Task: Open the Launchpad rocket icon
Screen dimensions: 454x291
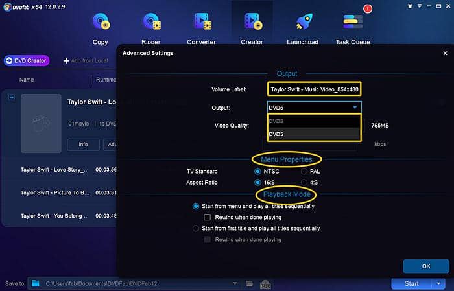Action: pyautogui.click(x=304, y=23)
